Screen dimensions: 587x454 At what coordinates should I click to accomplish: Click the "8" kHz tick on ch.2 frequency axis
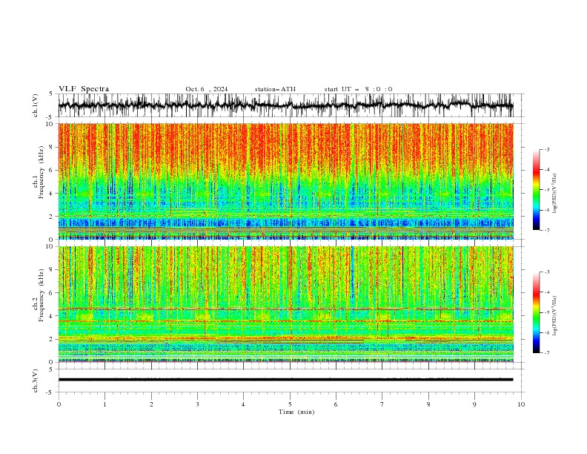52,270
